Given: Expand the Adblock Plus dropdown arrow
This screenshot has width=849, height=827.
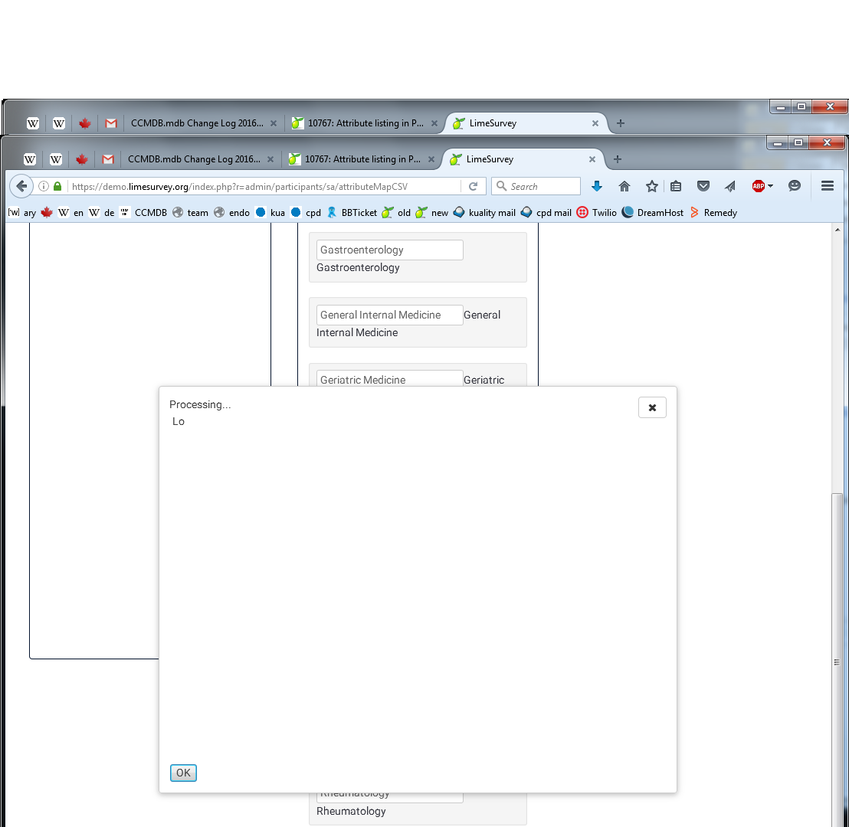Looking at the screenshot, I should 771,186.
